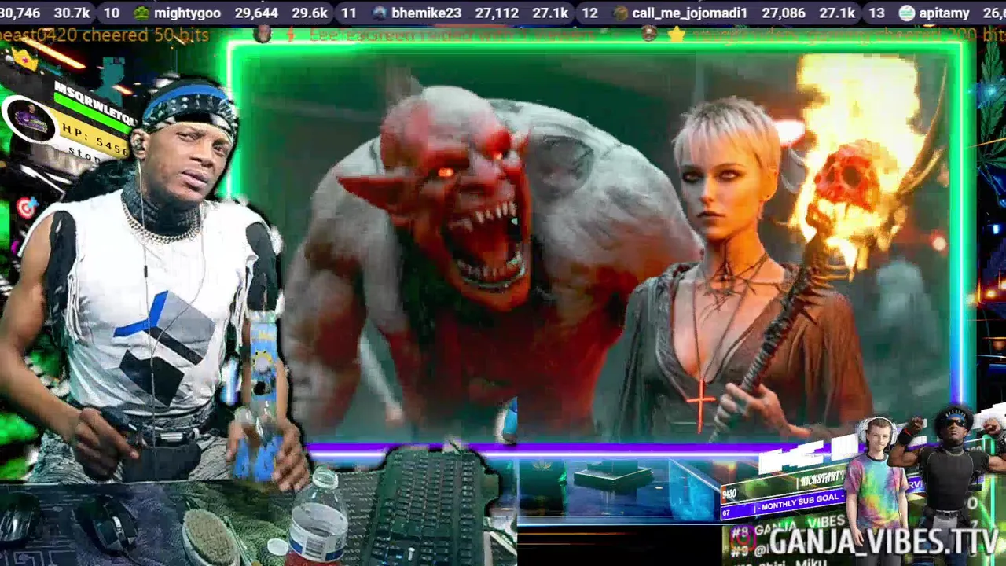Click call_me_jojomadi1's avatar icon in leaderboard

point(620,13)
